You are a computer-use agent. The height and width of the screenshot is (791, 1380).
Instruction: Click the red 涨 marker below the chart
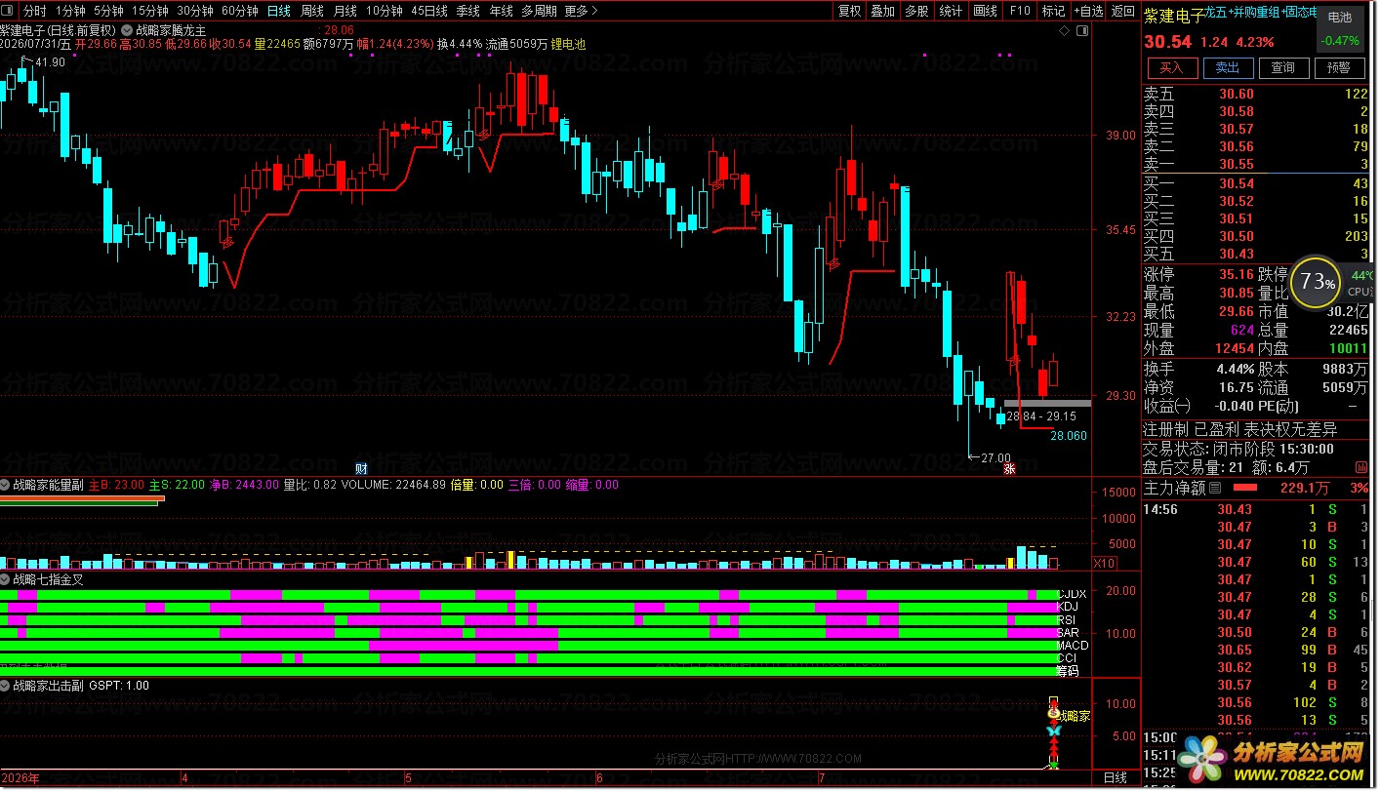(x=1010, y=468)
